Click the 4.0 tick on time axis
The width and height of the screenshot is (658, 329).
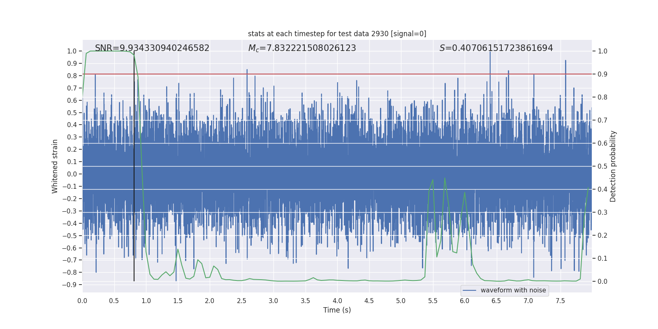pos(337,301)
